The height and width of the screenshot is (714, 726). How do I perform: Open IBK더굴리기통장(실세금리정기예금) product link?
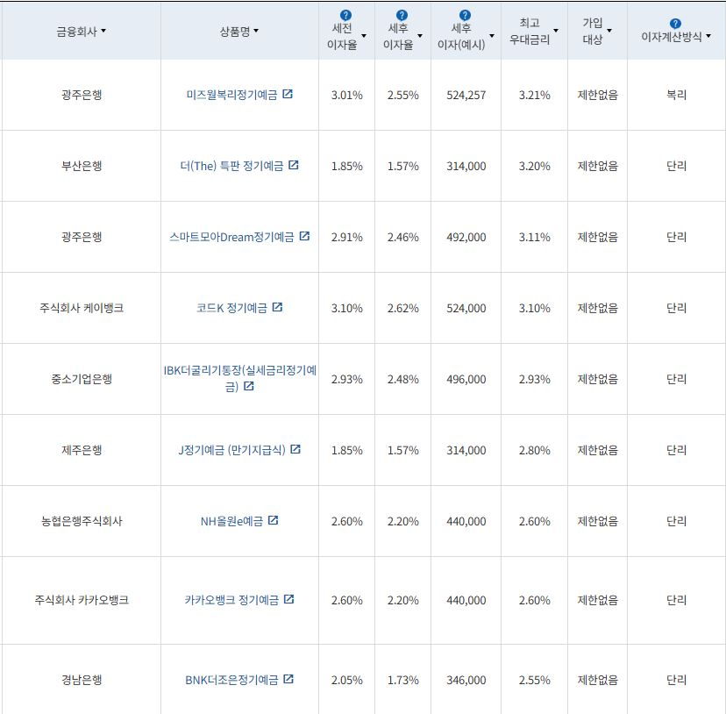click(240, 378)
